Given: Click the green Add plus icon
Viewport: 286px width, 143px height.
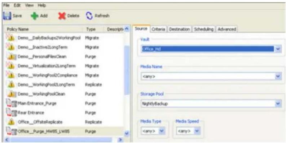Looking at the screenshot, I should point(35,16).
